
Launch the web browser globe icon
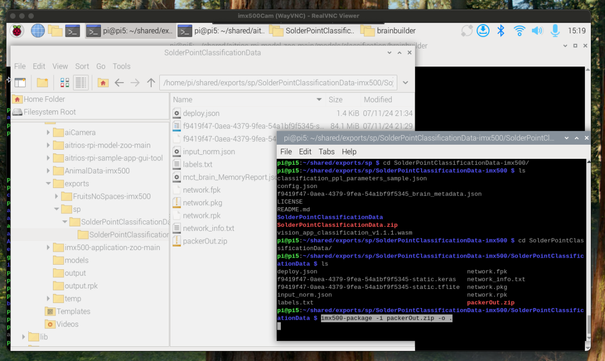pyautogui.click(x=38, y=31)
